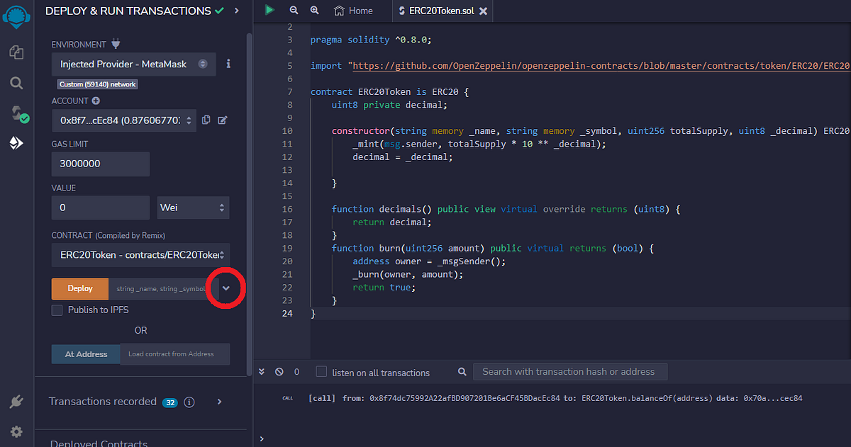Zoom out the editor font
The width and height of the screenshot is (851, 447).
[294, 11]
